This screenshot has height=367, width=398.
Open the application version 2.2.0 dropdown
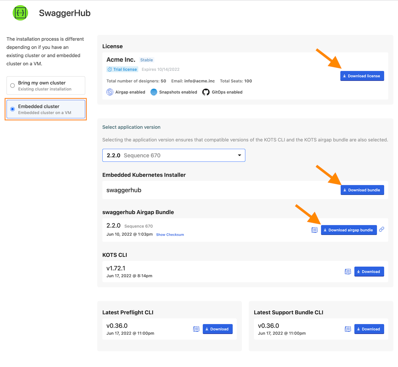(x=174, y=155)
